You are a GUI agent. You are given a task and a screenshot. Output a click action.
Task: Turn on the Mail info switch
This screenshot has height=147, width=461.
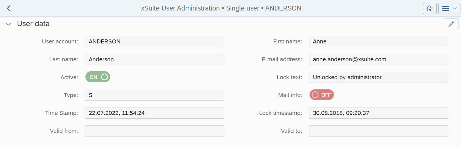[x=322, y=95]
